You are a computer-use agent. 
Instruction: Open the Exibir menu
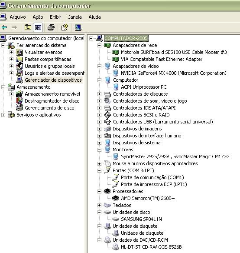coord(55,17)
